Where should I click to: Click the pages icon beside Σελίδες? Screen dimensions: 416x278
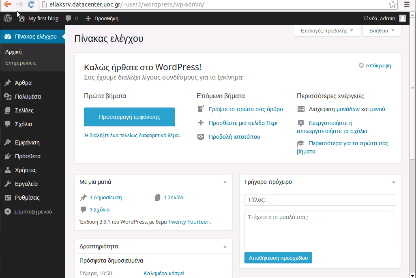[8, 110]
